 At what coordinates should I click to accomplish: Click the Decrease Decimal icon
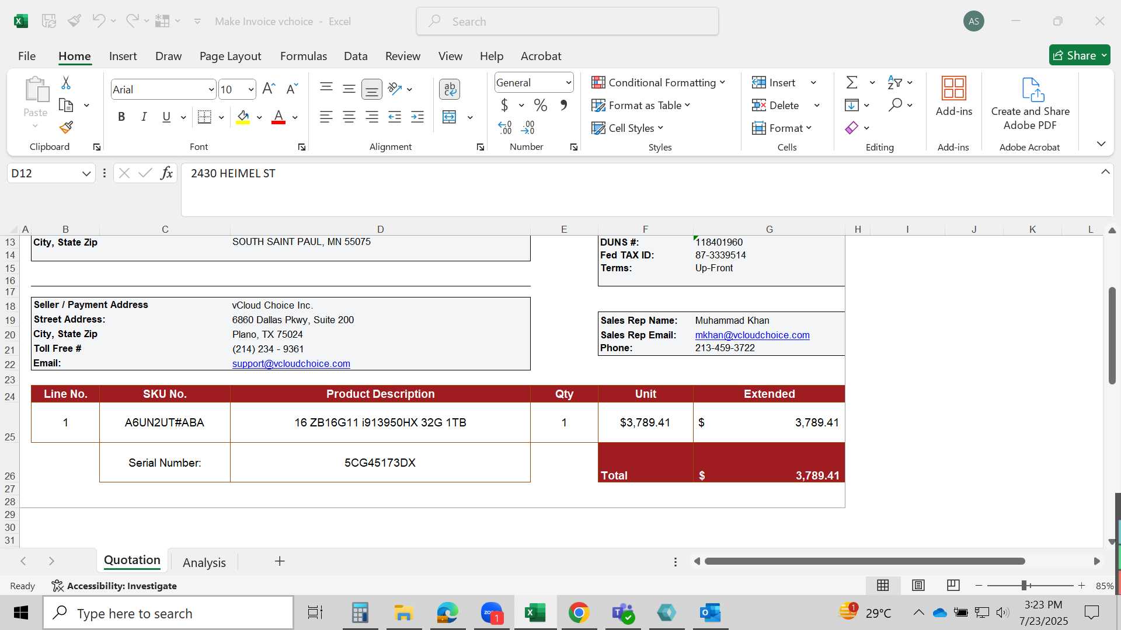tap(528, 127)
